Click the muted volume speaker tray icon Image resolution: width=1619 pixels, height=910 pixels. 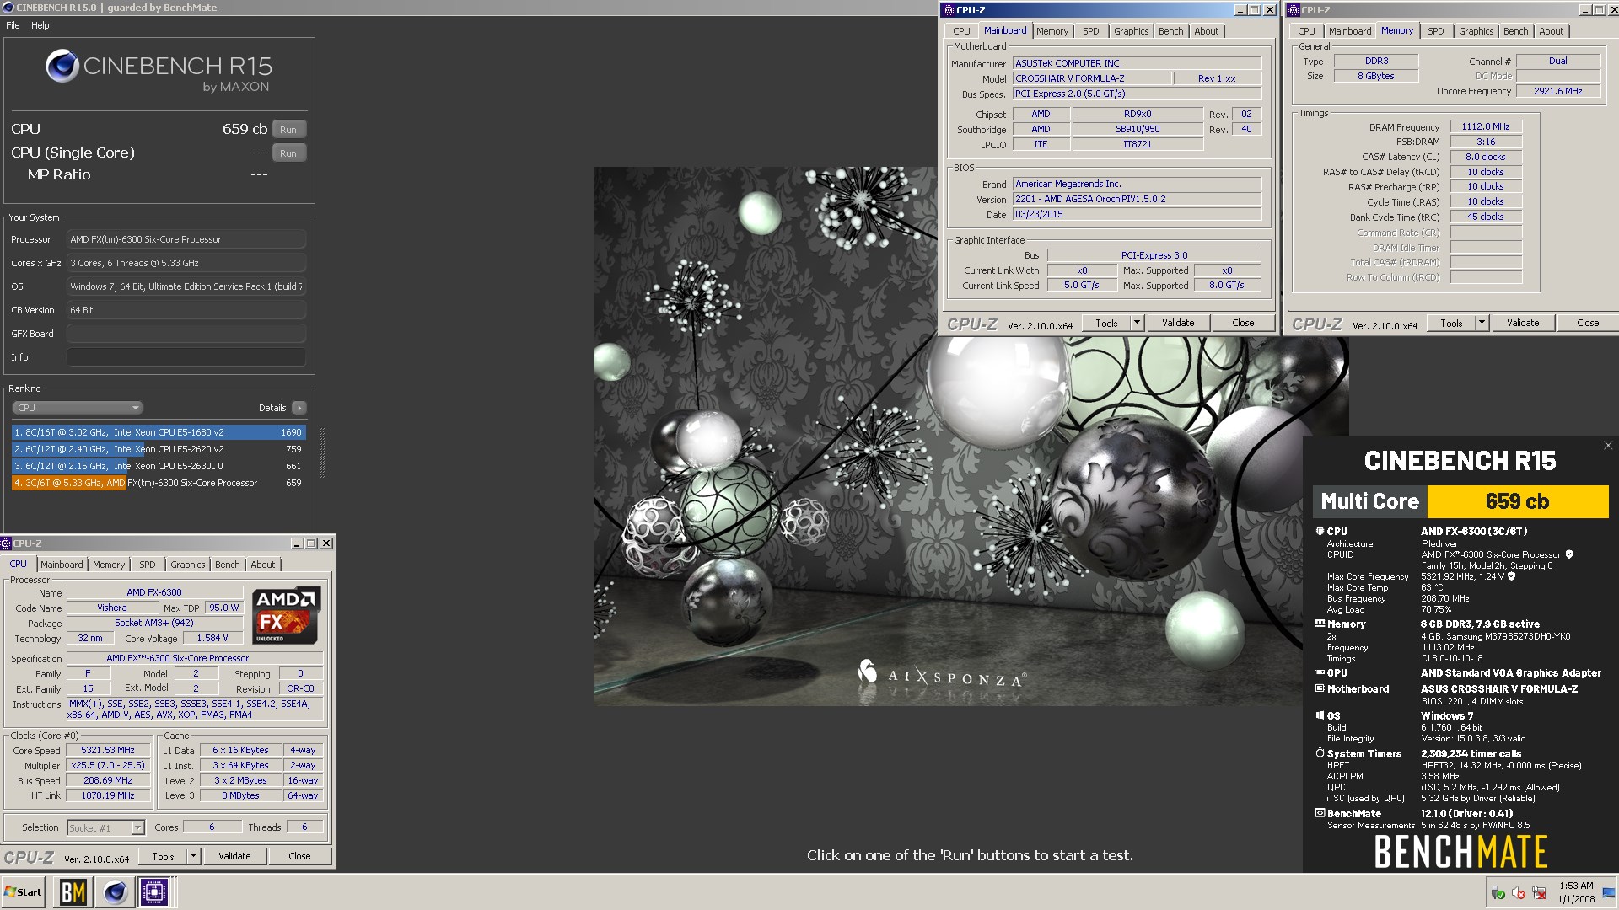[x=1519, y=892]
